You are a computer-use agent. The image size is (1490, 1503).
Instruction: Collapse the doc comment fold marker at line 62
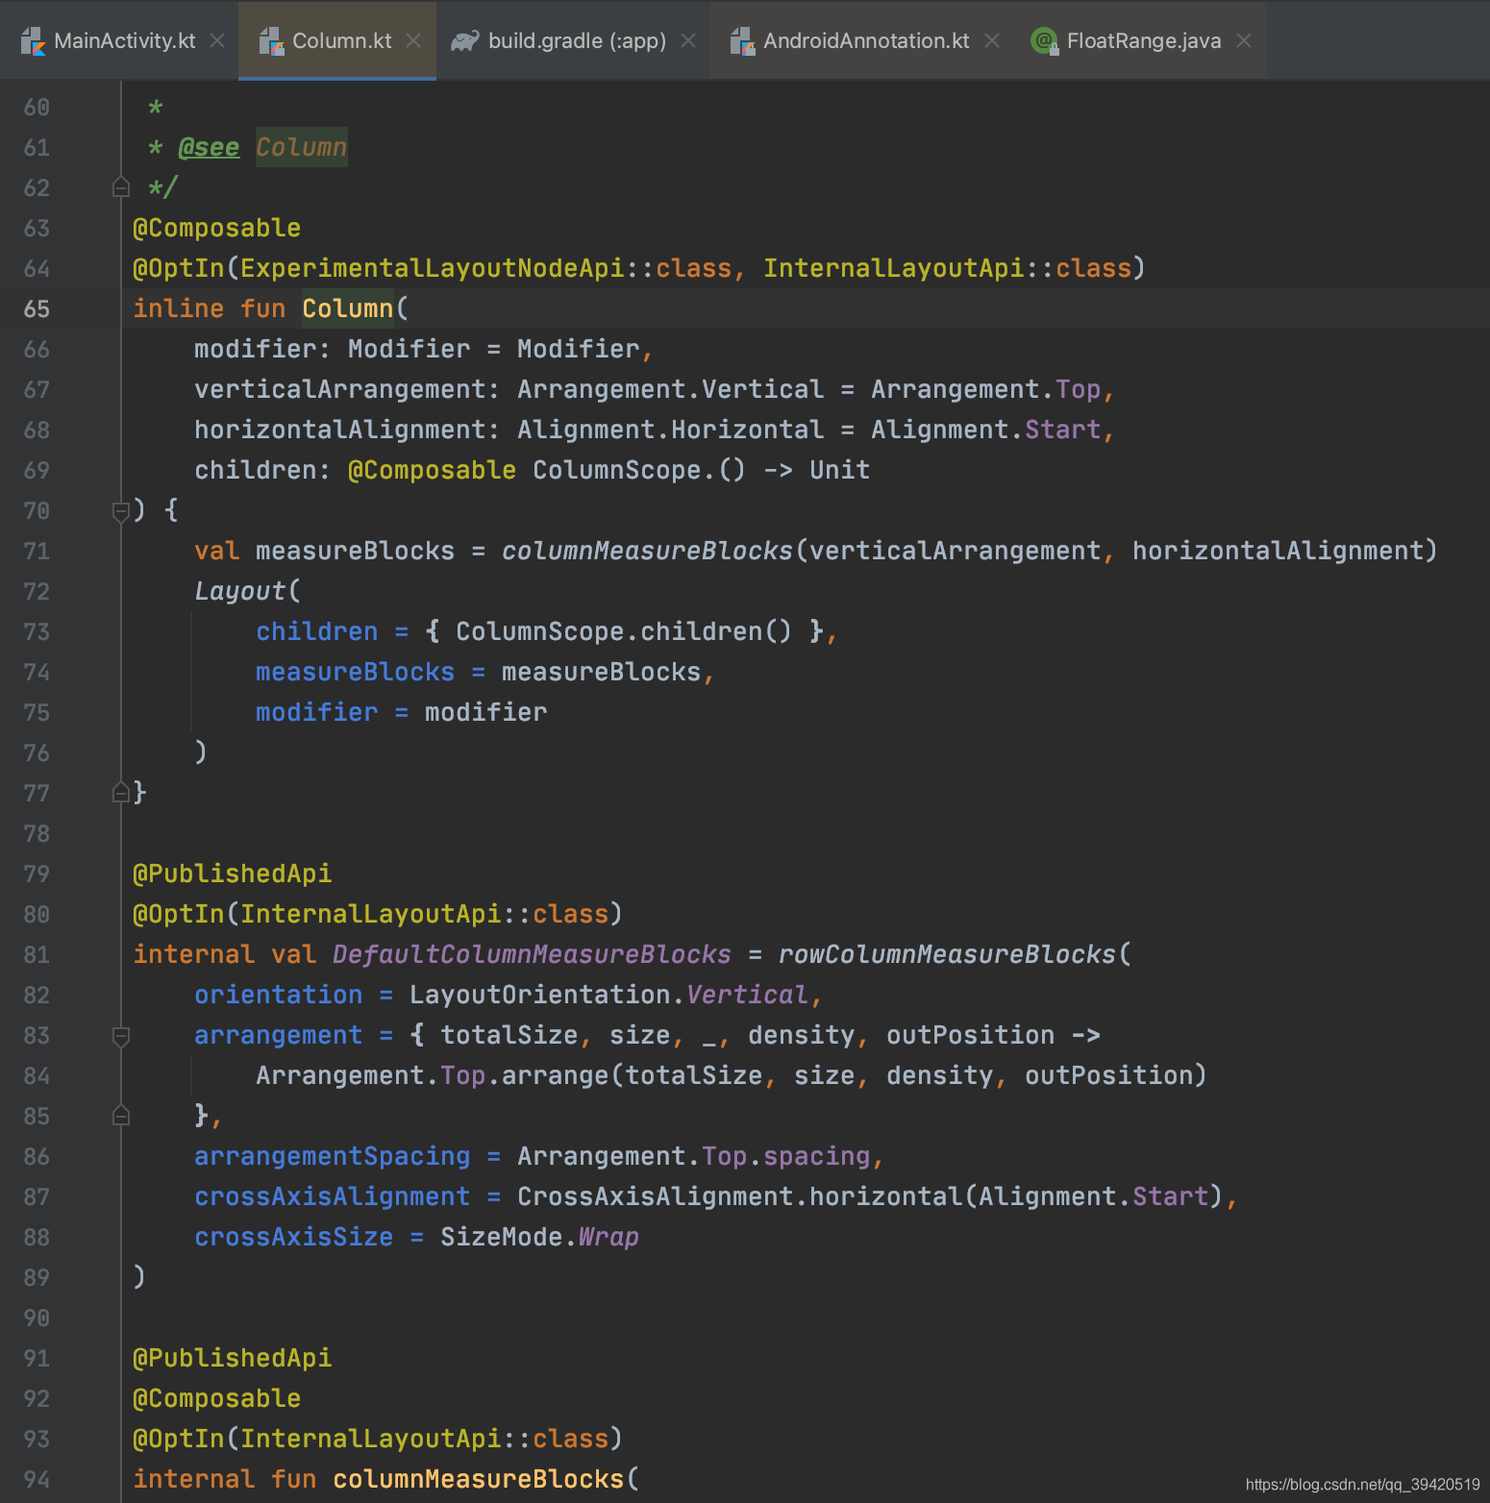[x=121, y=187]
